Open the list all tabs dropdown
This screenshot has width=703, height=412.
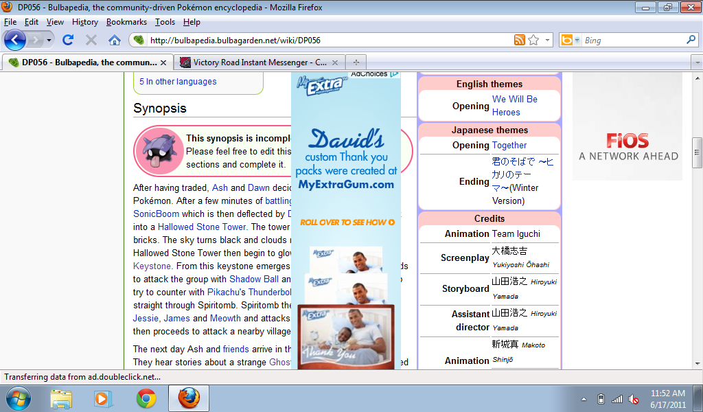(x=697, y=62)
